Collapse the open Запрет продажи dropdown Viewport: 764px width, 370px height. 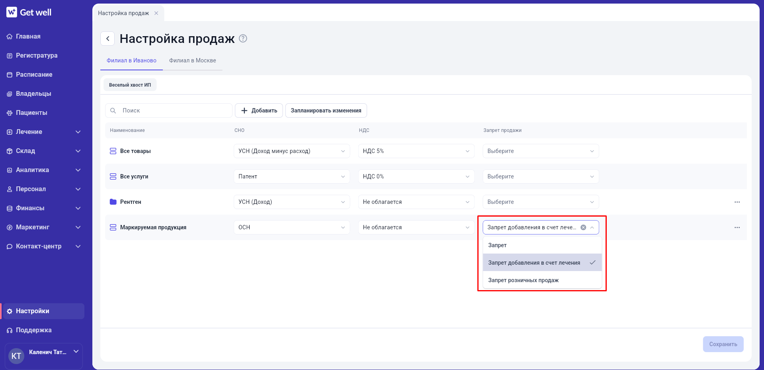(x=592, y=227)
